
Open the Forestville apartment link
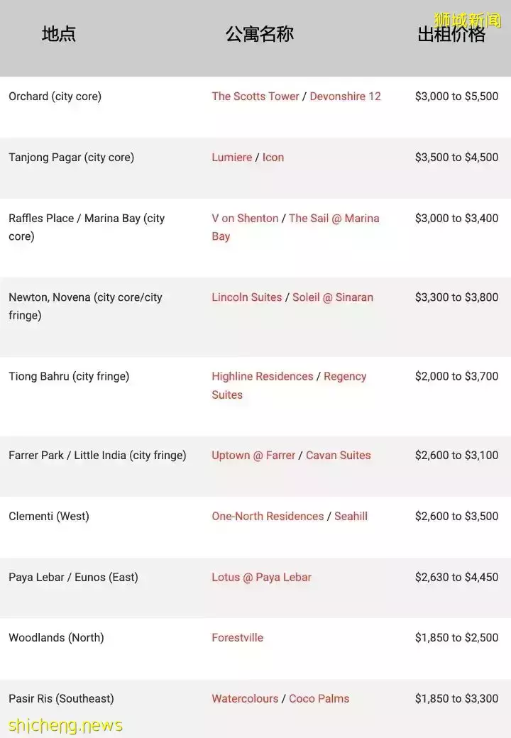coord(237,638)
